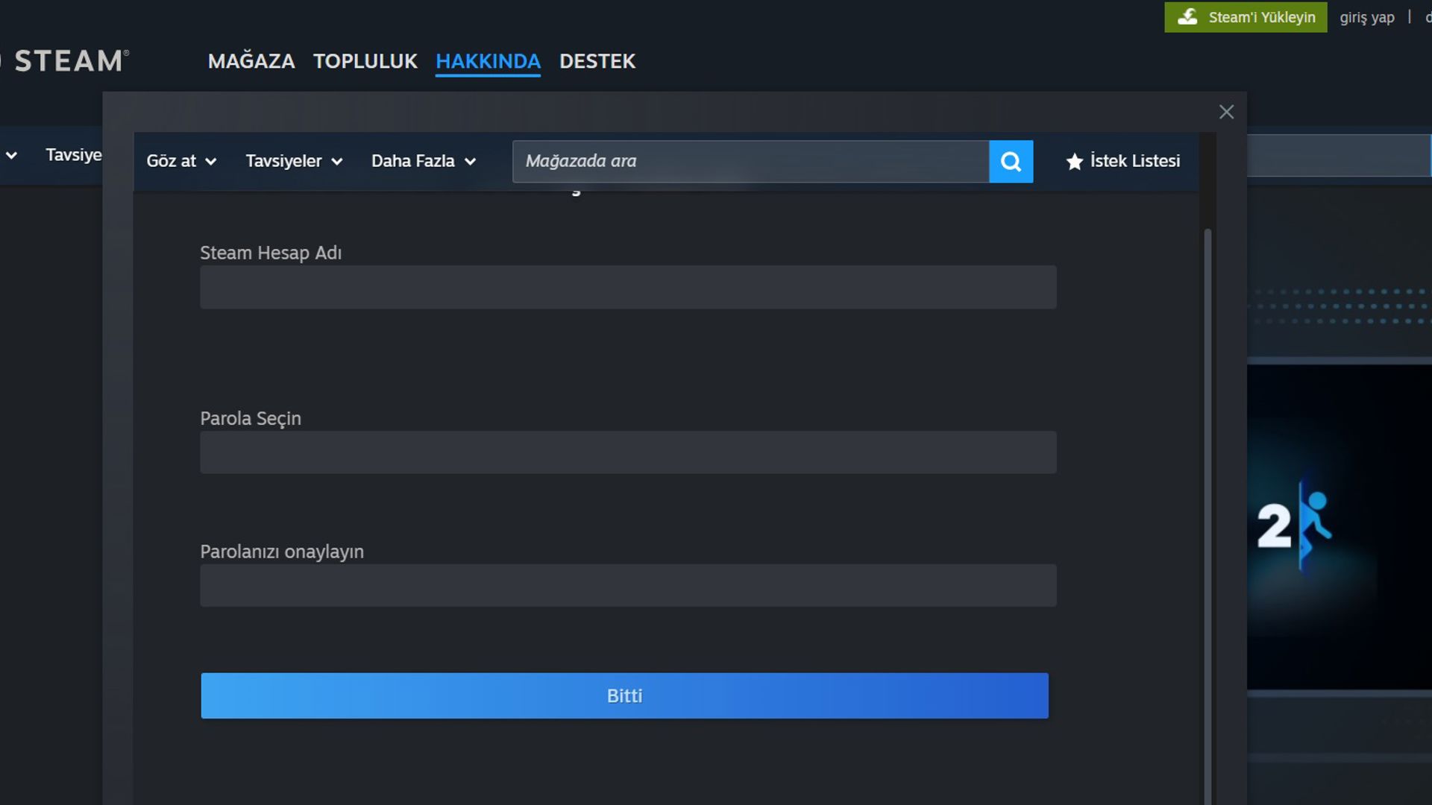Click the Parolanızı onaylayın field

click(x=628, y=585)
